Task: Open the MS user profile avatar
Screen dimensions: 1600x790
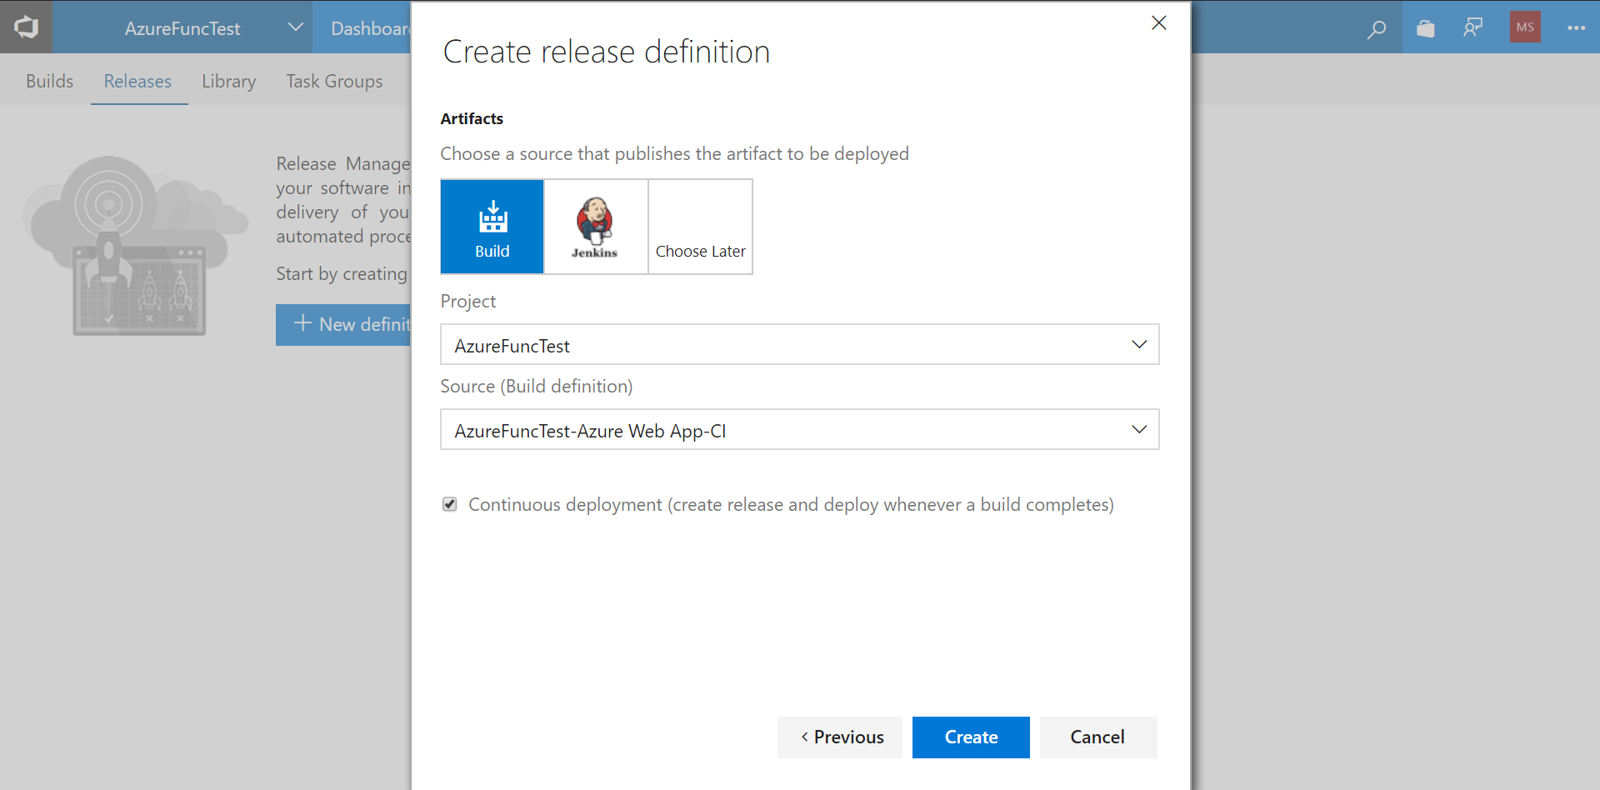Action: (1525, 27)
